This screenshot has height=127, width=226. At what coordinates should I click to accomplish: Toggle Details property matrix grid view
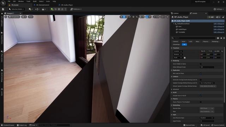click(218, 38)
